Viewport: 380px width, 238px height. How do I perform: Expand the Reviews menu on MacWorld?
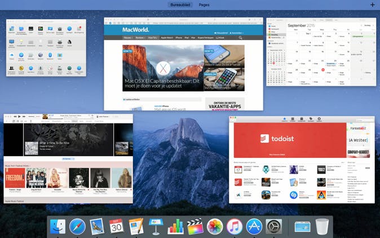pos(140,38)
